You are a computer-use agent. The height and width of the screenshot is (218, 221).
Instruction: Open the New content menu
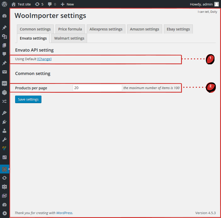[67, 4]
